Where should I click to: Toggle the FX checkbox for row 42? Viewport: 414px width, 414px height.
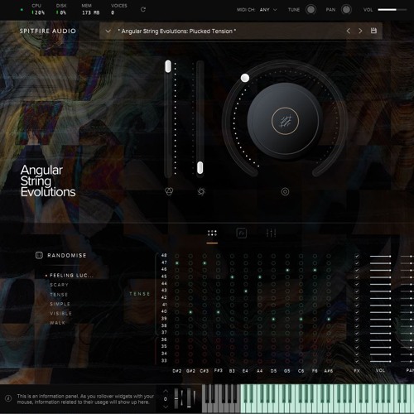(357, 298)
